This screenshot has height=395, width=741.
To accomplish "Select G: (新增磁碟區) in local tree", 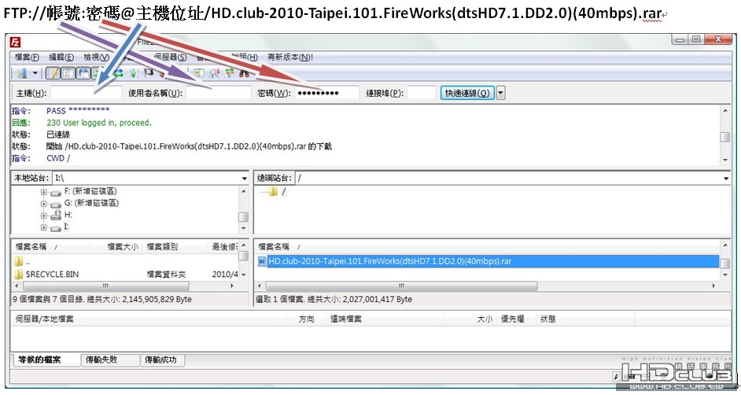I will click(x=91, y=203).
